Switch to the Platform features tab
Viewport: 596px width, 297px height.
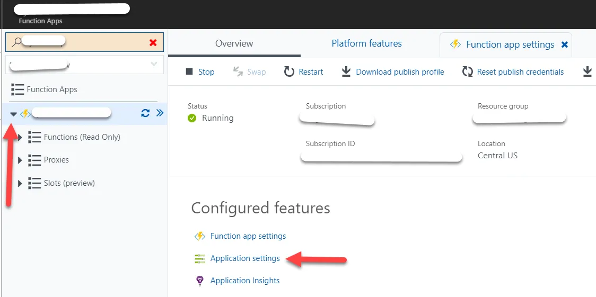[366, 43]
